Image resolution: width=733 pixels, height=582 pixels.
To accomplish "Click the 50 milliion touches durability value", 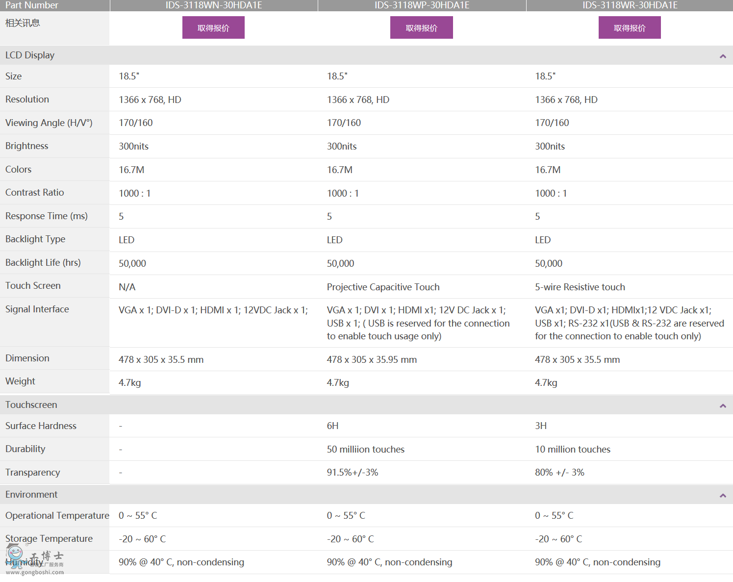I will tap(365, 450).
